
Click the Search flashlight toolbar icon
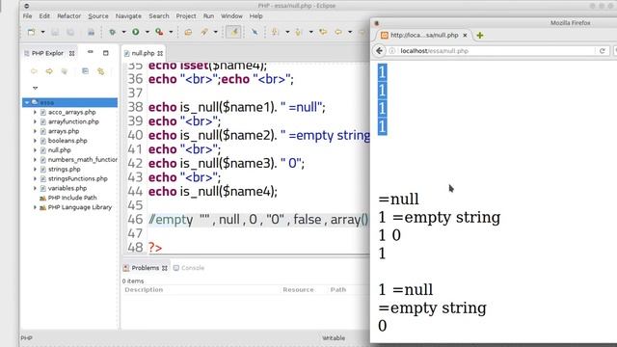point(204,32)
